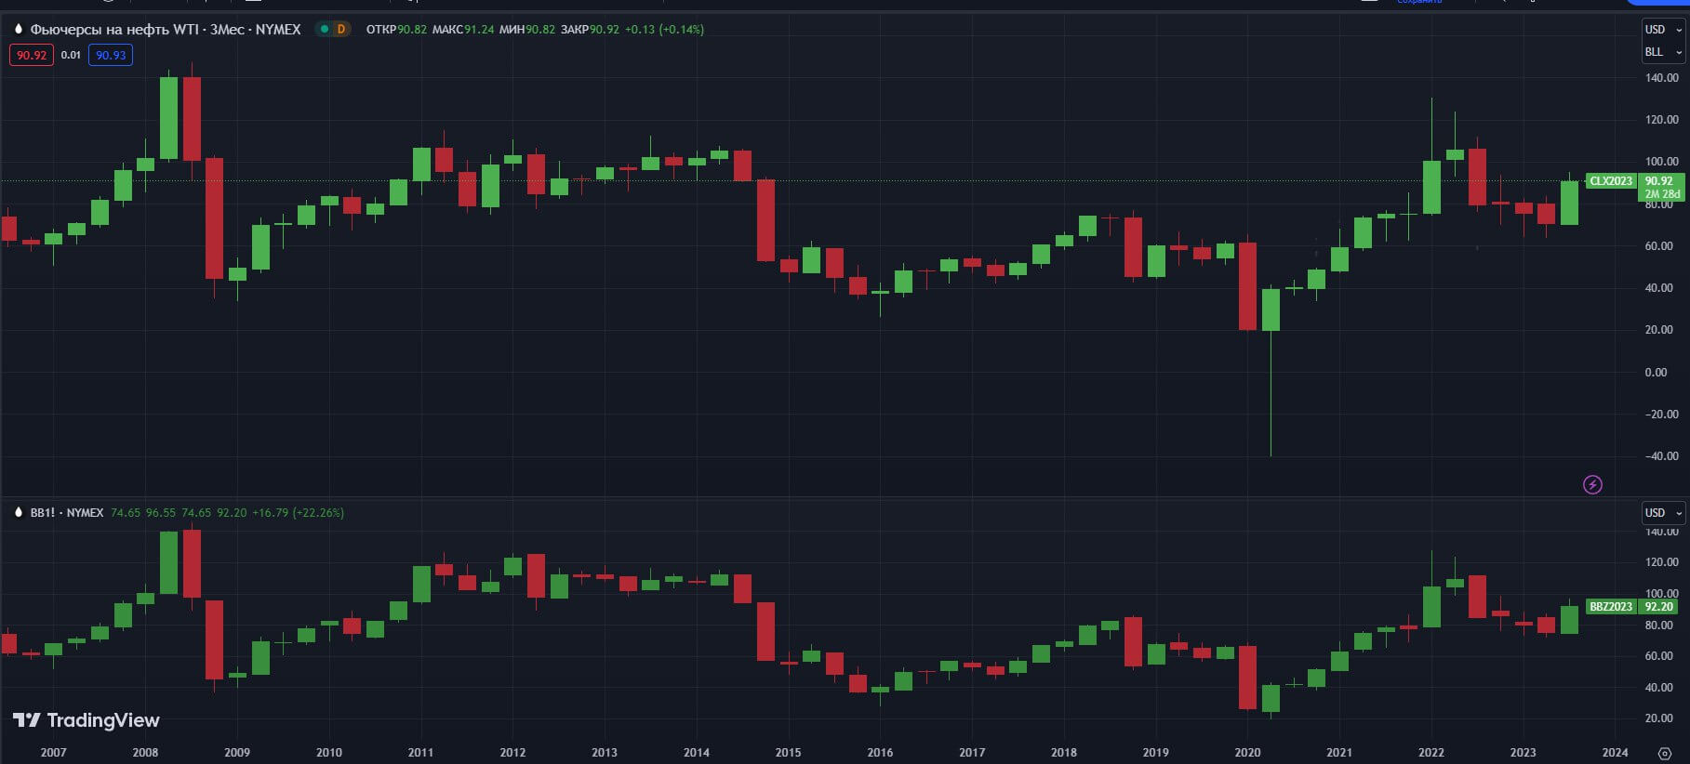The height and width of the screenshot is (764, 1690).
Task: Click the −40.00 level on top price scale
Action: click(x=1660, y=456)
